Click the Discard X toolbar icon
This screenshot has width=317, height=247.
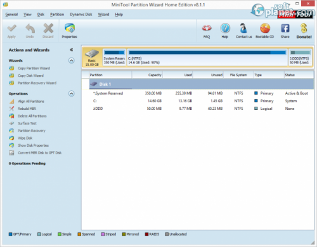coord(48,29)
